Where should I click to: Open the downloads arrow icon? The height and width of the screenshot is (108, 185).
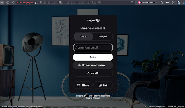coord(184,3)
